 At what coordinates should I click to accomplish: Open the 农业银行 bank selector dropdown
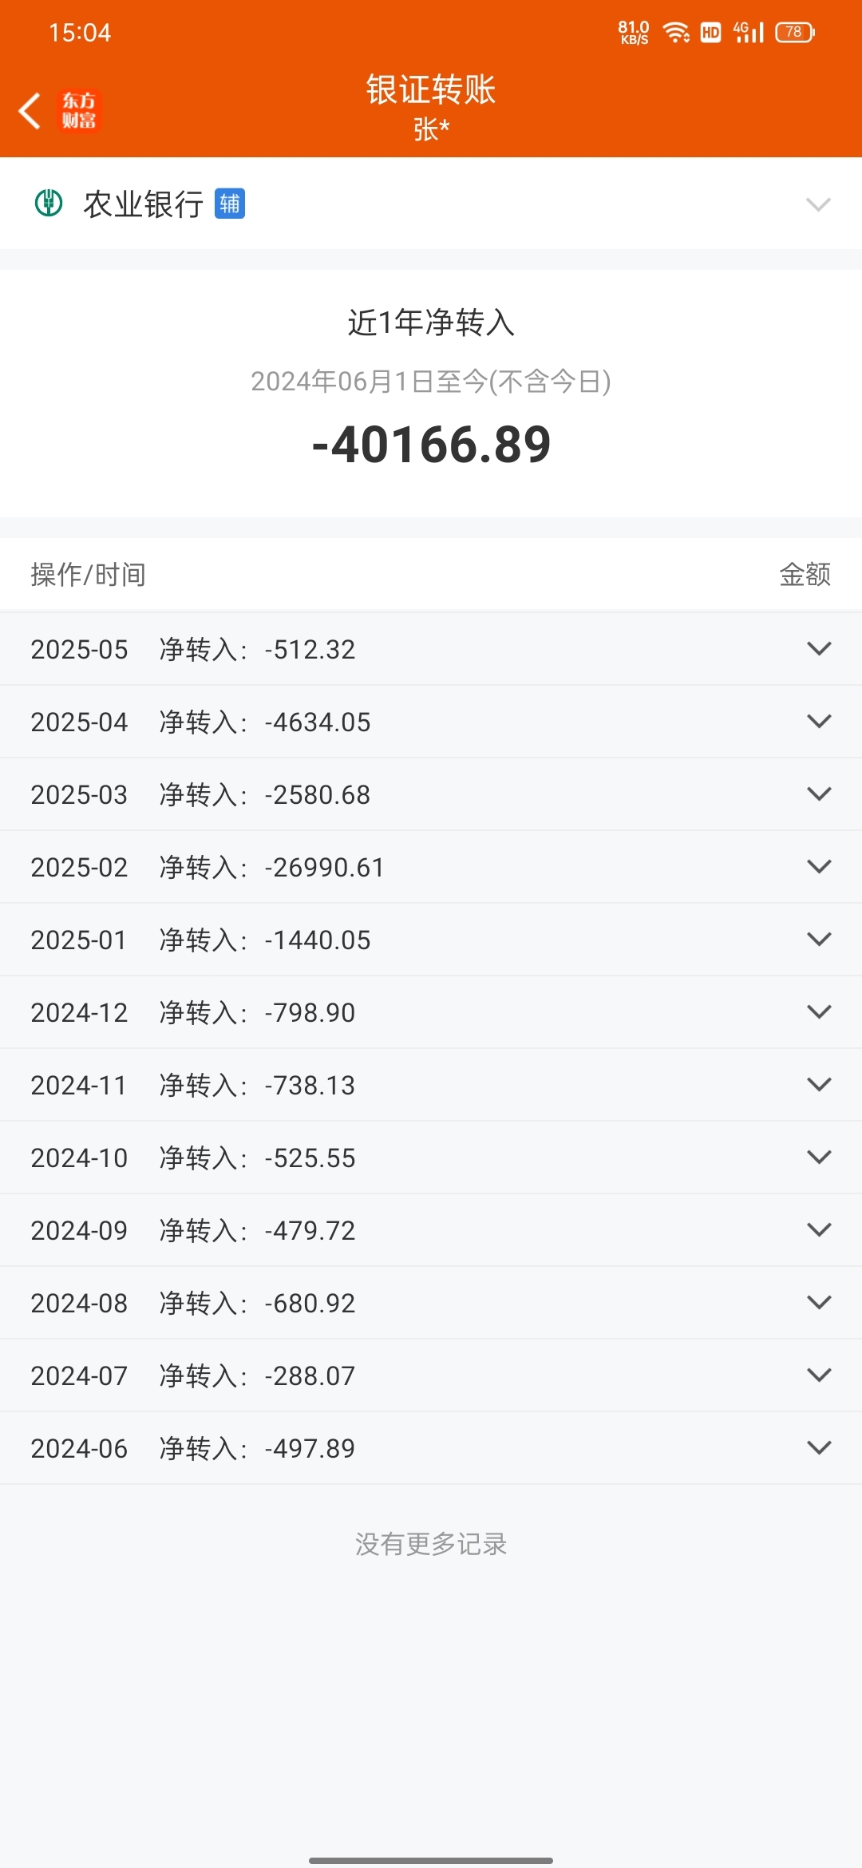[x=431, y=204]
